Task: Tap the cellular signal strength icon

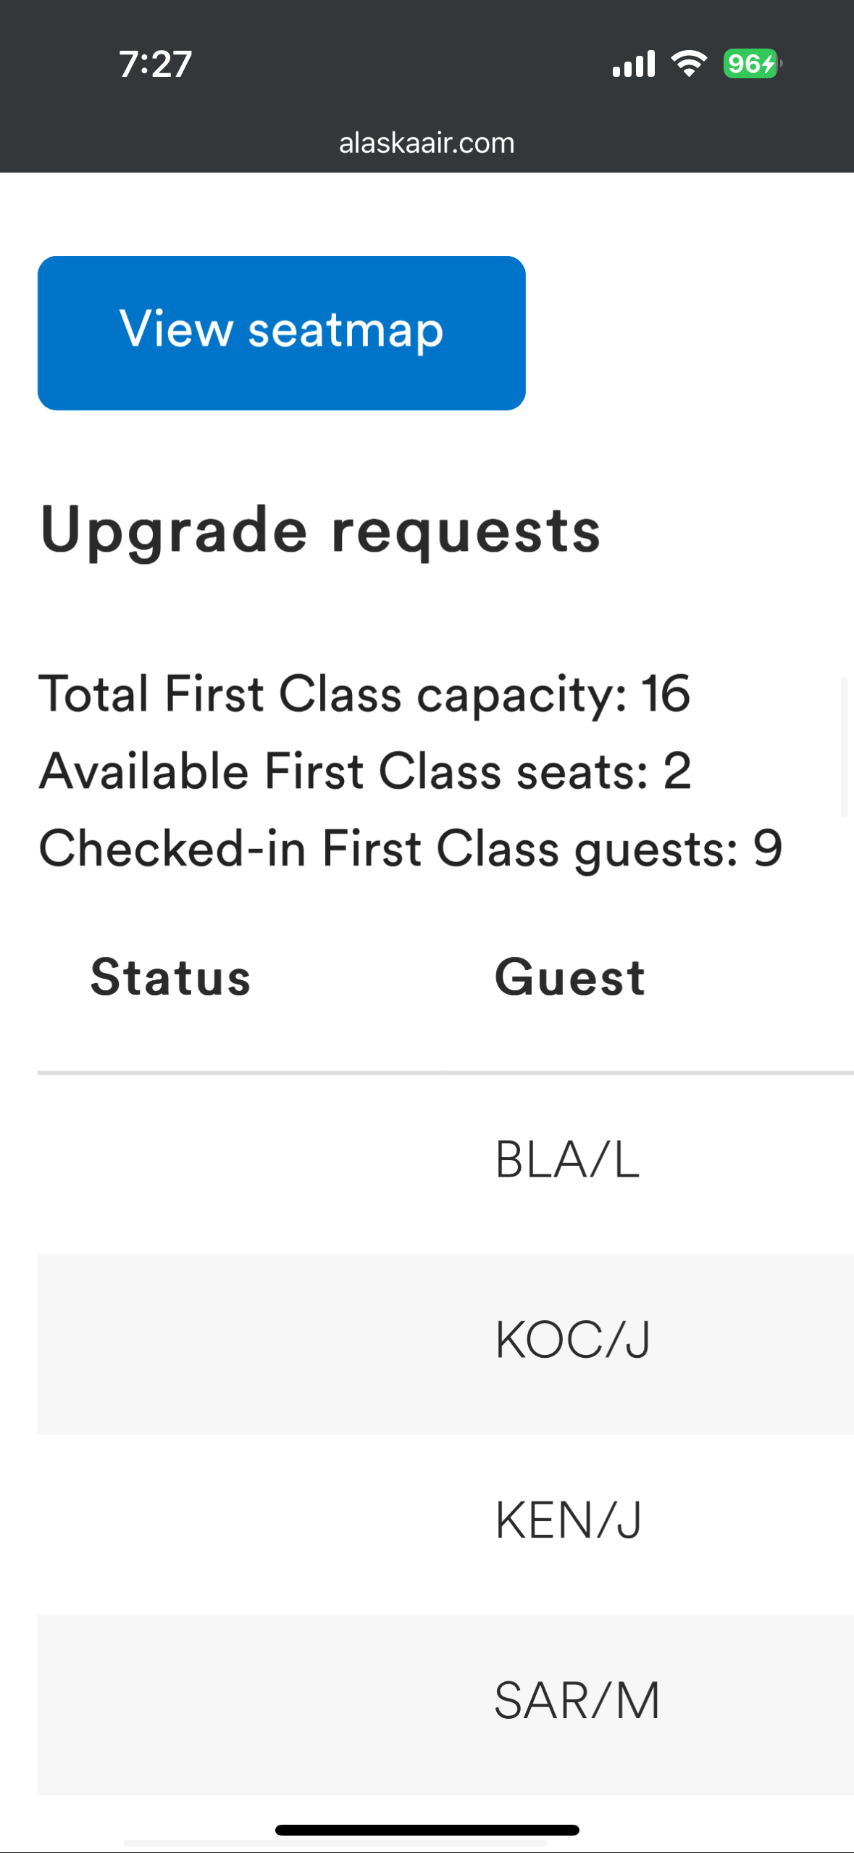Action: tap(633, 64)
